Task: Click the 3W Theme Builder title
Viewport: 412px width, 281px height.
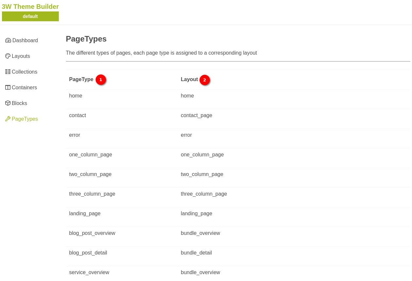Action: (x=30, y=7)
